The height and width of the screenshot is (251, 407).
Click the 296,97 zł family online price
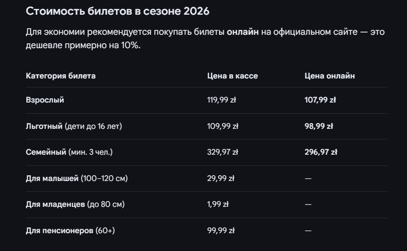point(321,152)
